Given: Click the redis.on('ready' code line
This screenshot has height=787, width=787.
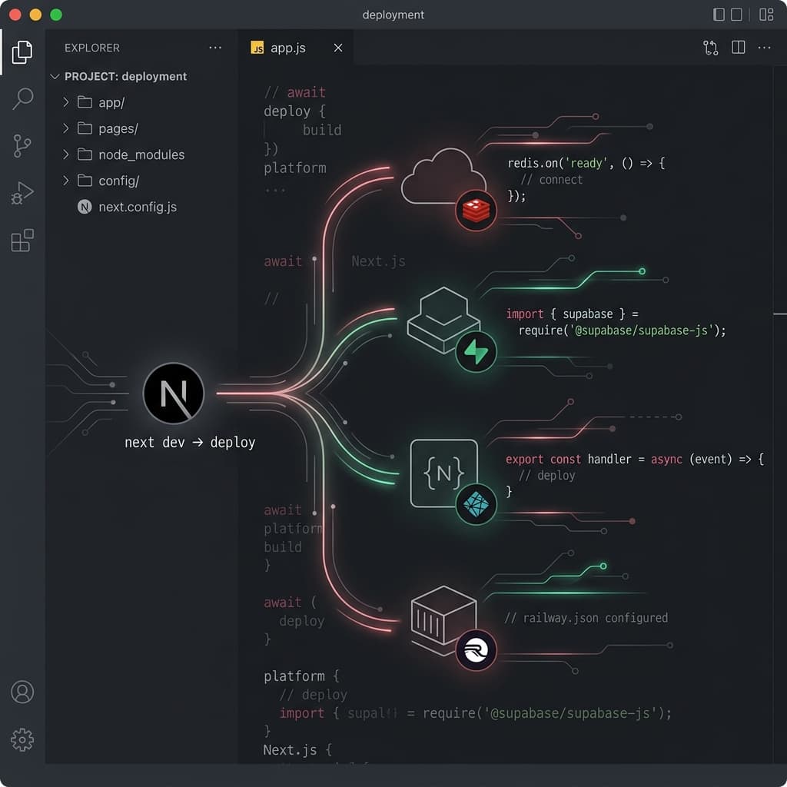Looking at the screenshot, I should click(x=586, y=163).
